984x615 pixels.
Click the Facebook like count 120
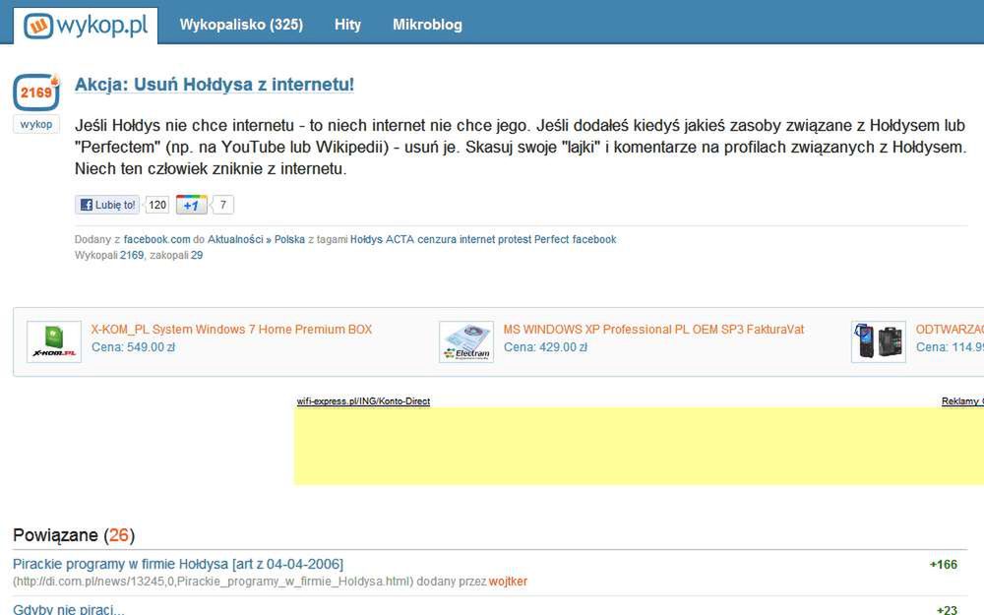(157, 205)
